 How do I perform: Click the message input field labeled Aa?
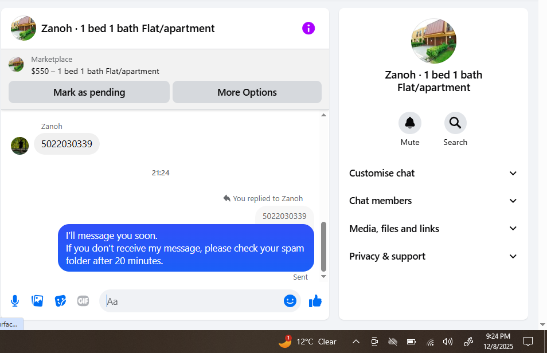click(194, 301)
